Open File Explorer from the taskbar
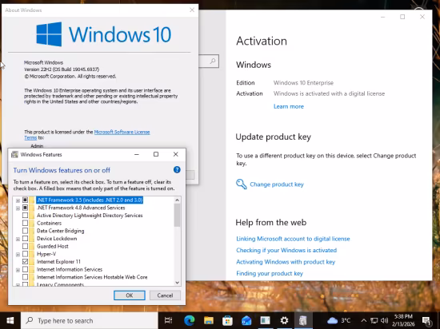440x329 pixels. click(209, 320)
